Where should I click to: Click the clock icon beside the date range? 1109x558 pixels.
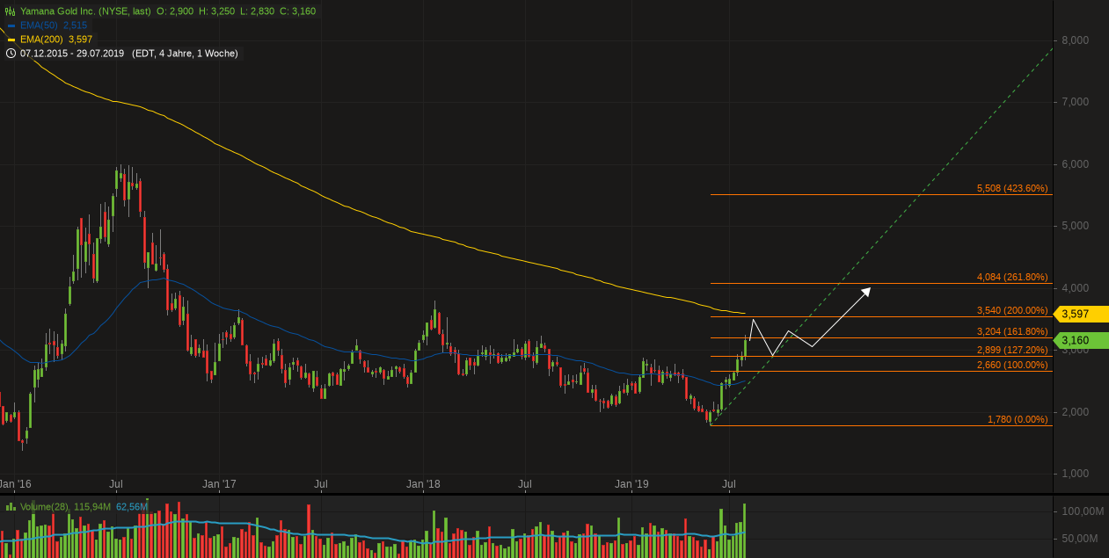10,53
